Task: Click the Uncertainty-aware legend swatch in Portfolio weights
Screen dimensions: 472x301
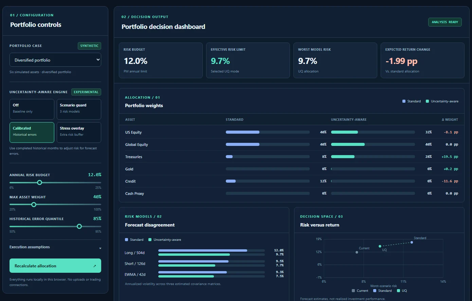Action: coord(427,101)
